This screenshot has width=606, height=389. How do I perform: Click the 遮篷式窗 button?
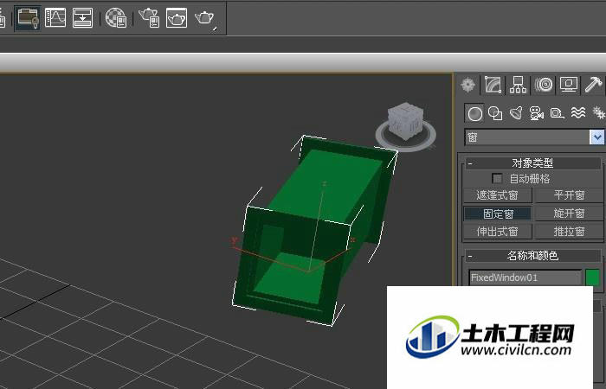coord(497,195)
